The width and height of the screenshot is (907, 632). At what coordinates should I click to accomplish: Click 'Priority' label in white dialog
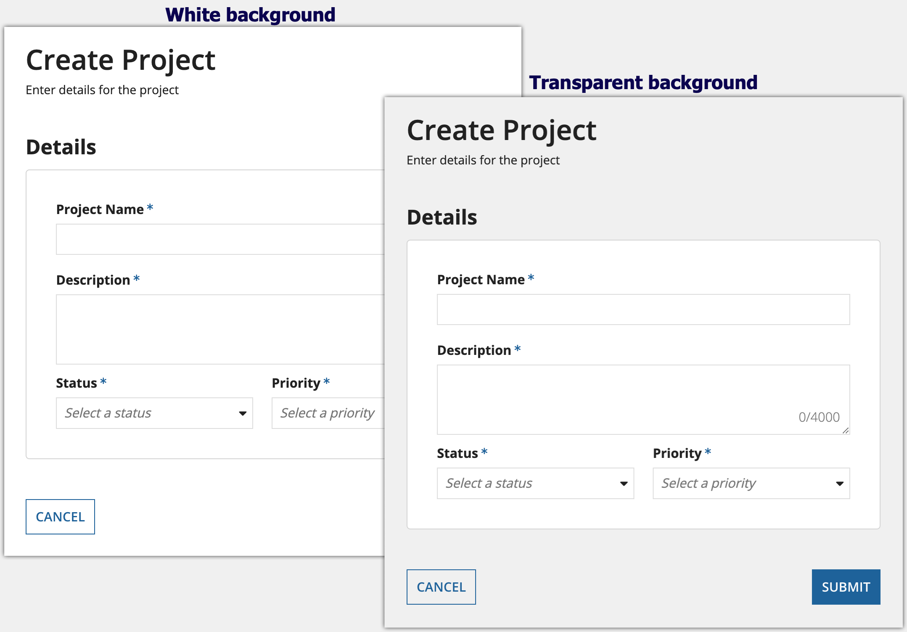coord(296,383)
